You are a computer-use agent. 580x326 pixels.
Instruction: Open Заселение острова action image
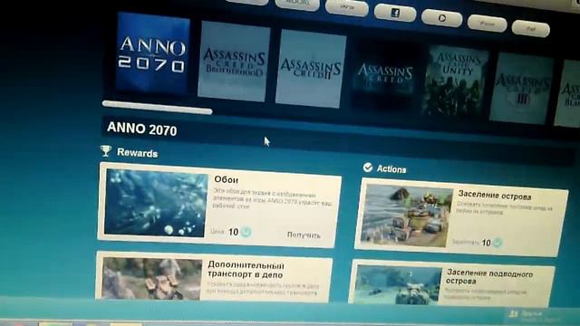coord(407,216)
